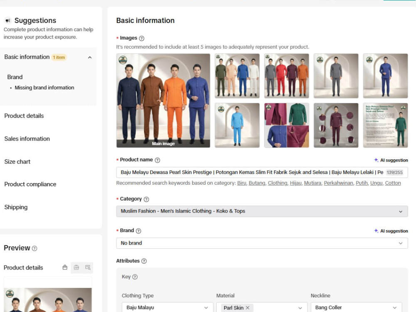Add the Ungu keyword suggestion
The width and height of the screenshot is (416, 312).
coord(376,183)
